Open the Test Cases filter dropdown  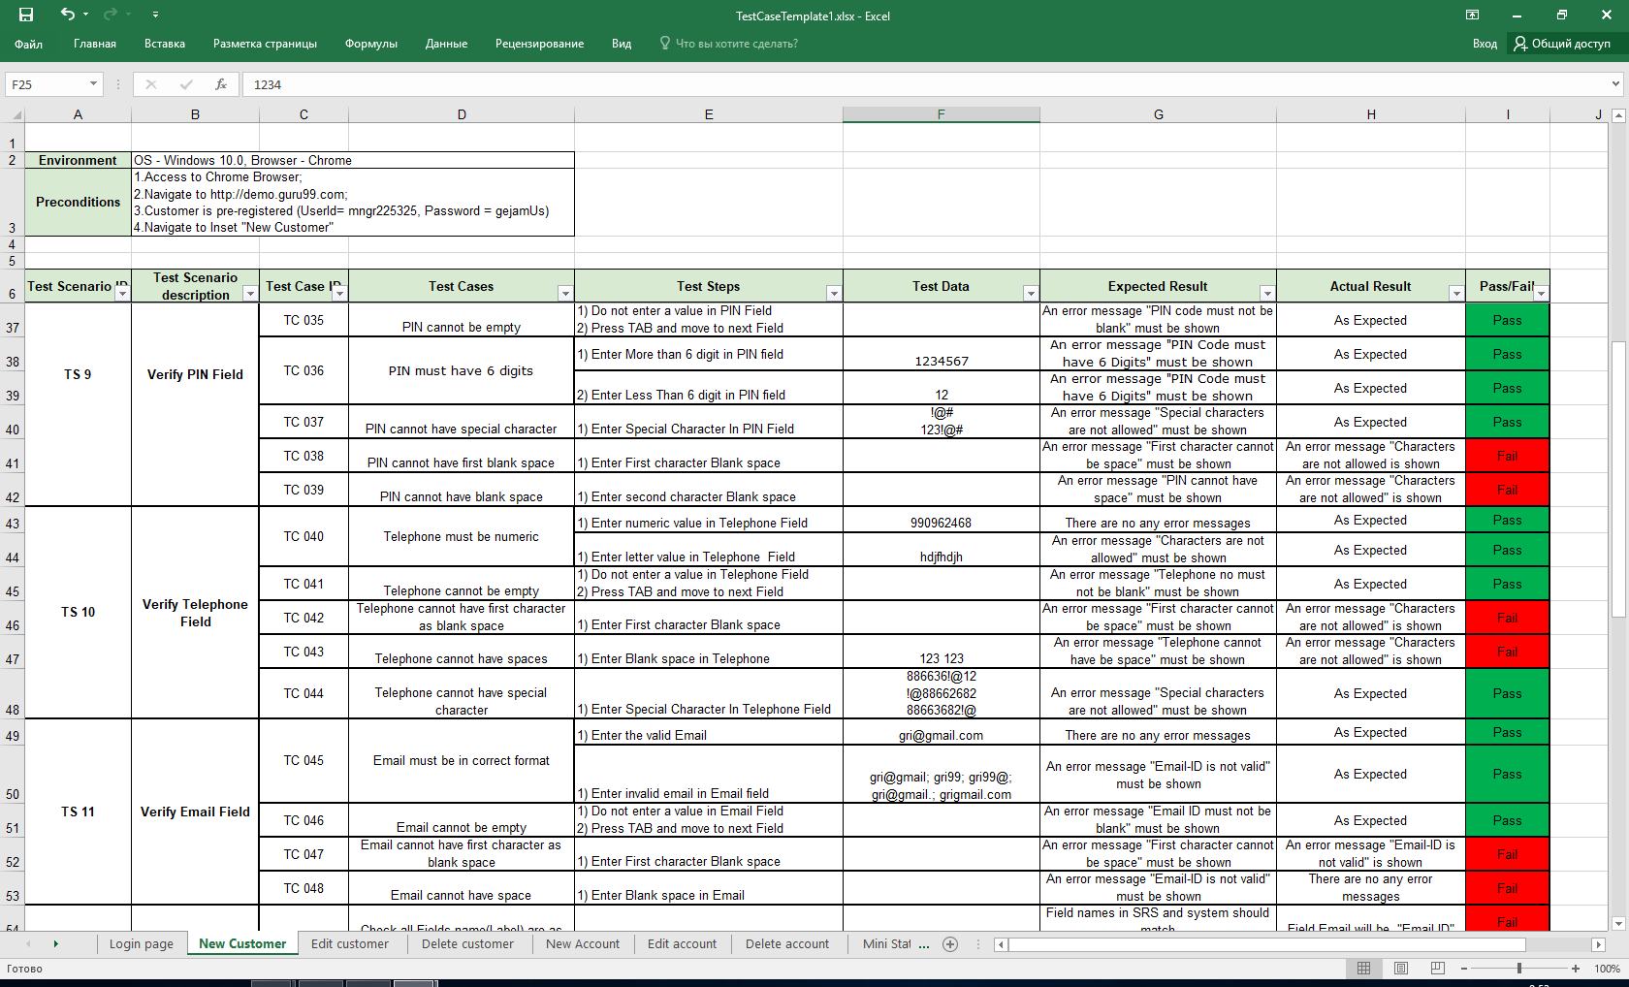pyautogui.click(x=565, y=293)
